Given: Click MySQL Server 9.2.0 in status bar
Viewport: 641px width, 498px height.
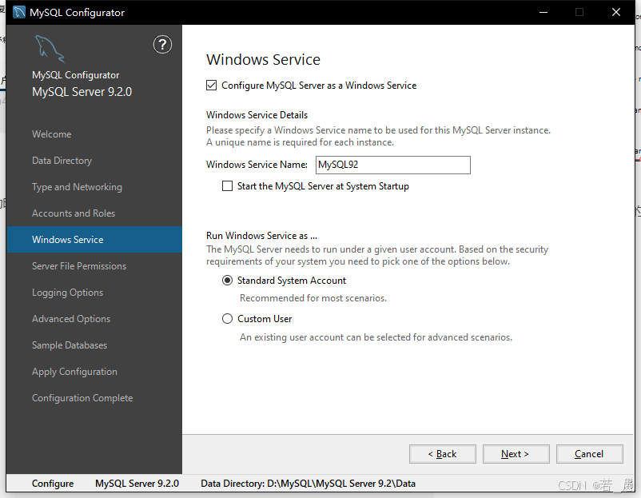Looking at the screenshot, I should pos(137,484).
